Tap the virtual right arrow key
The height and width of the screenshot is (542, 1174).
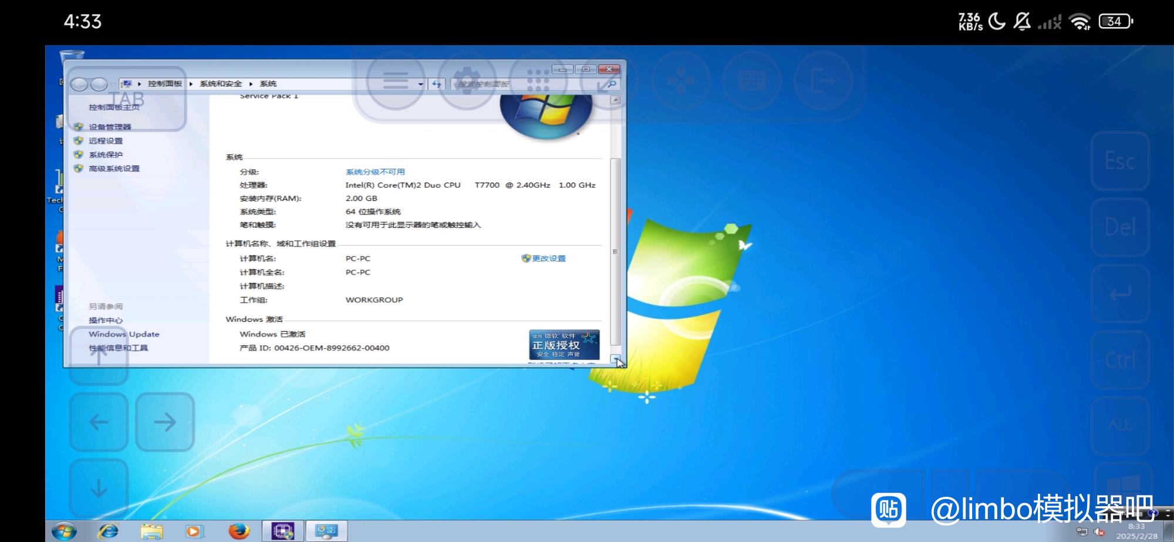165,422
